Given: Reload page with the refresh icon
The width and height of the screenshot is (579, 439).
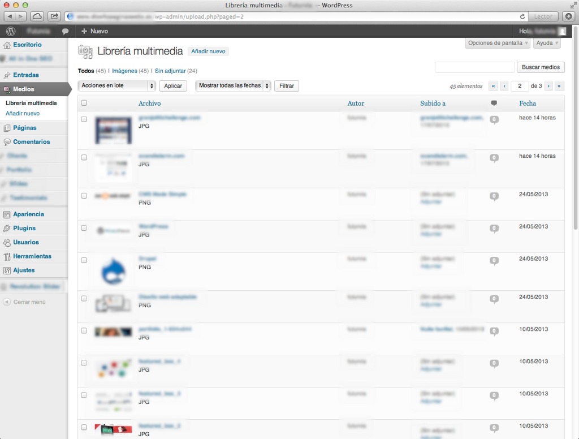Looking at the screenshot, I should click(x=522, y=16).
